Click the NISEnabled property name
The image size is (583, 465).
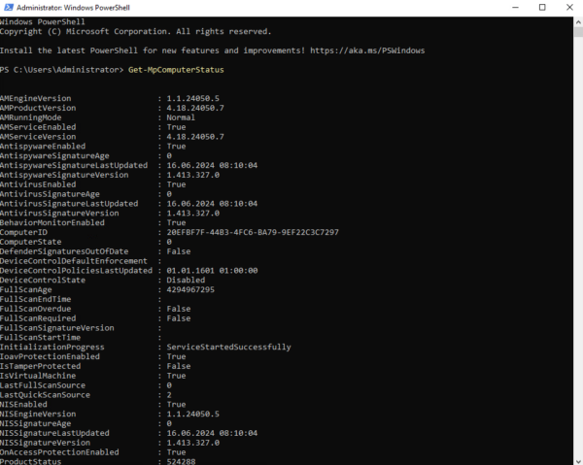(x=23, y=405)
